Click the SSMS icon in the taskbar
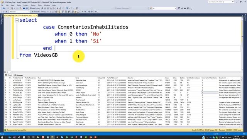 click(52, 137)
